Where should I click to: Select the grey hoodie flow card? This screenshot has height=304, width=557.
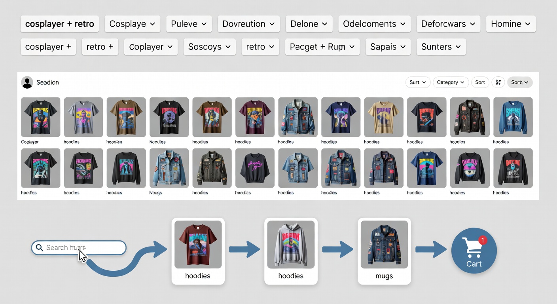291,251
